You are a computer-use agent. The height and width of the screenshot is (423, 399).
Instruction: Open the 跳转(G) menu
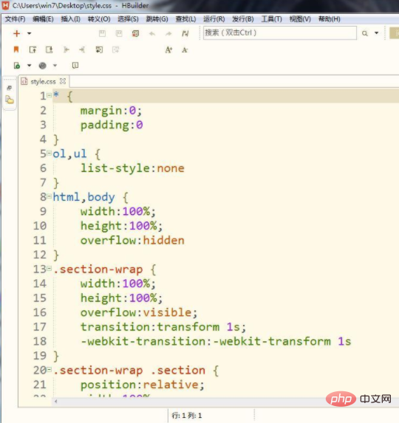click(157, 19)
